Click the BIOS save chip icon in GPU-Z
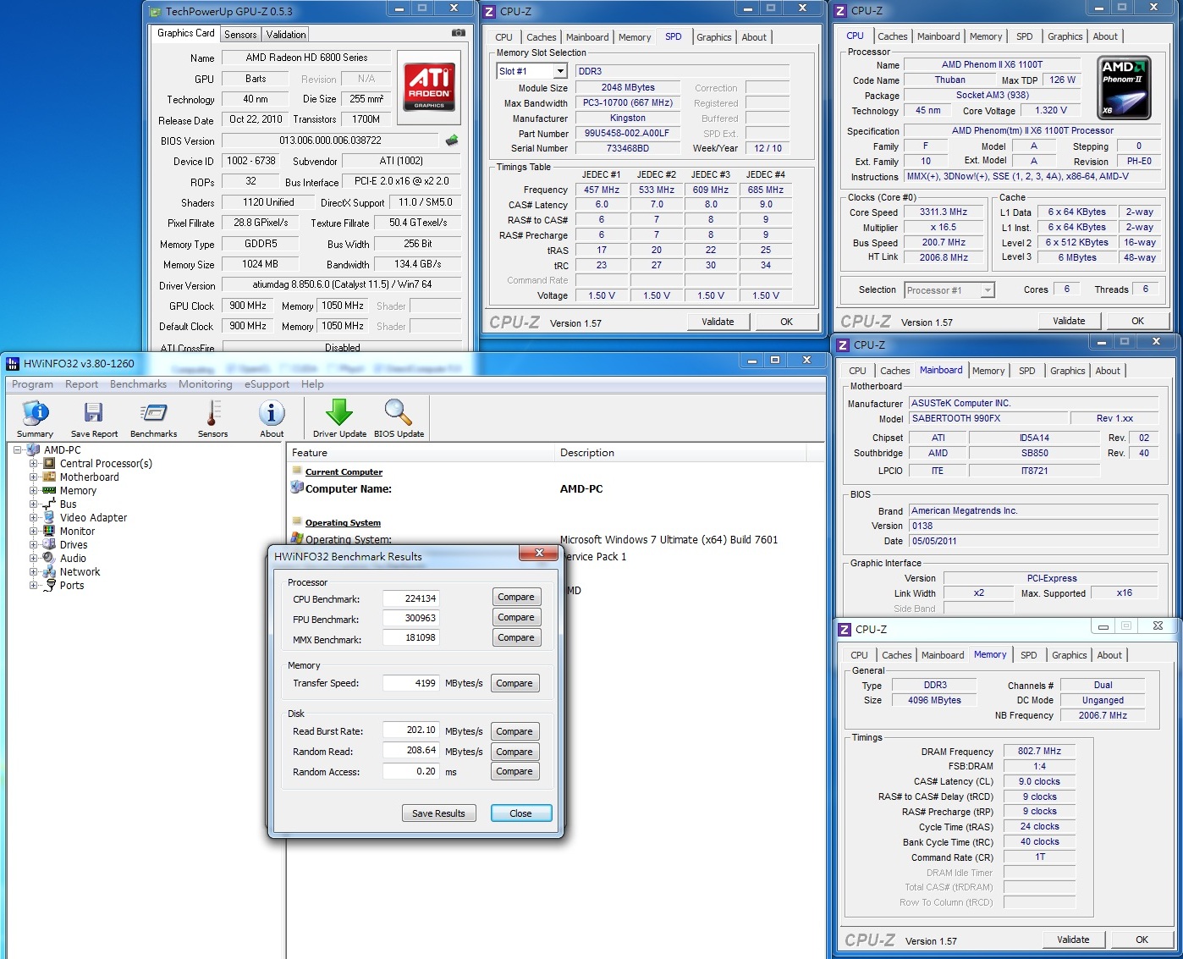This screenshot has height=959, width=1183. coord(452,141)
